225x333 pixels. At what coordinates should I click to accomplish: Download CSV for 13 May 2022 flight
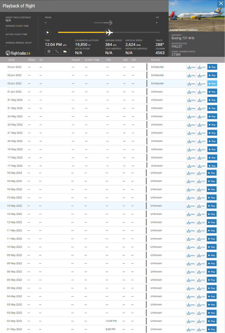tap(201, 214)
